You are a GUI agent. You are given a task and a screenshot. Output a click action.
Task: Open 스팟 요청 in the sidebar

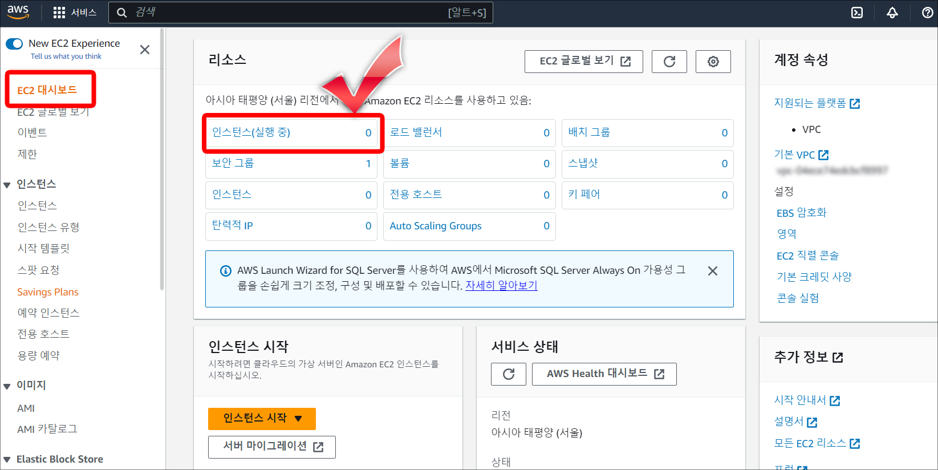pos(38,270)
